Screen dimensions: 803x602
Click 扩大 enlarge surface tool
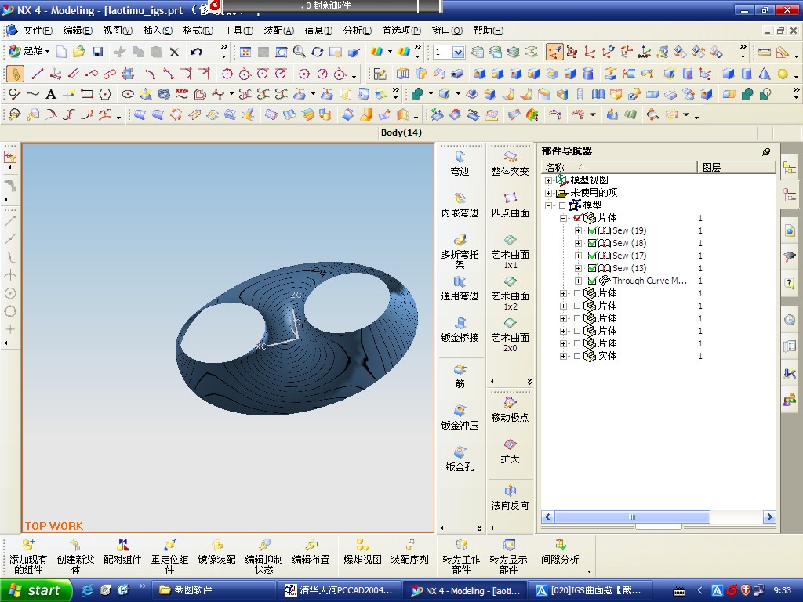[510, 451]
